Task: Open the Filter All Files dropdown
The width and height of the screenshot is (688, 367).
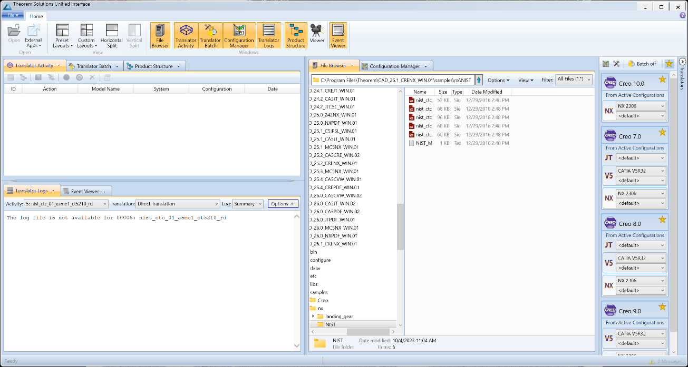Action: [574, 80]
